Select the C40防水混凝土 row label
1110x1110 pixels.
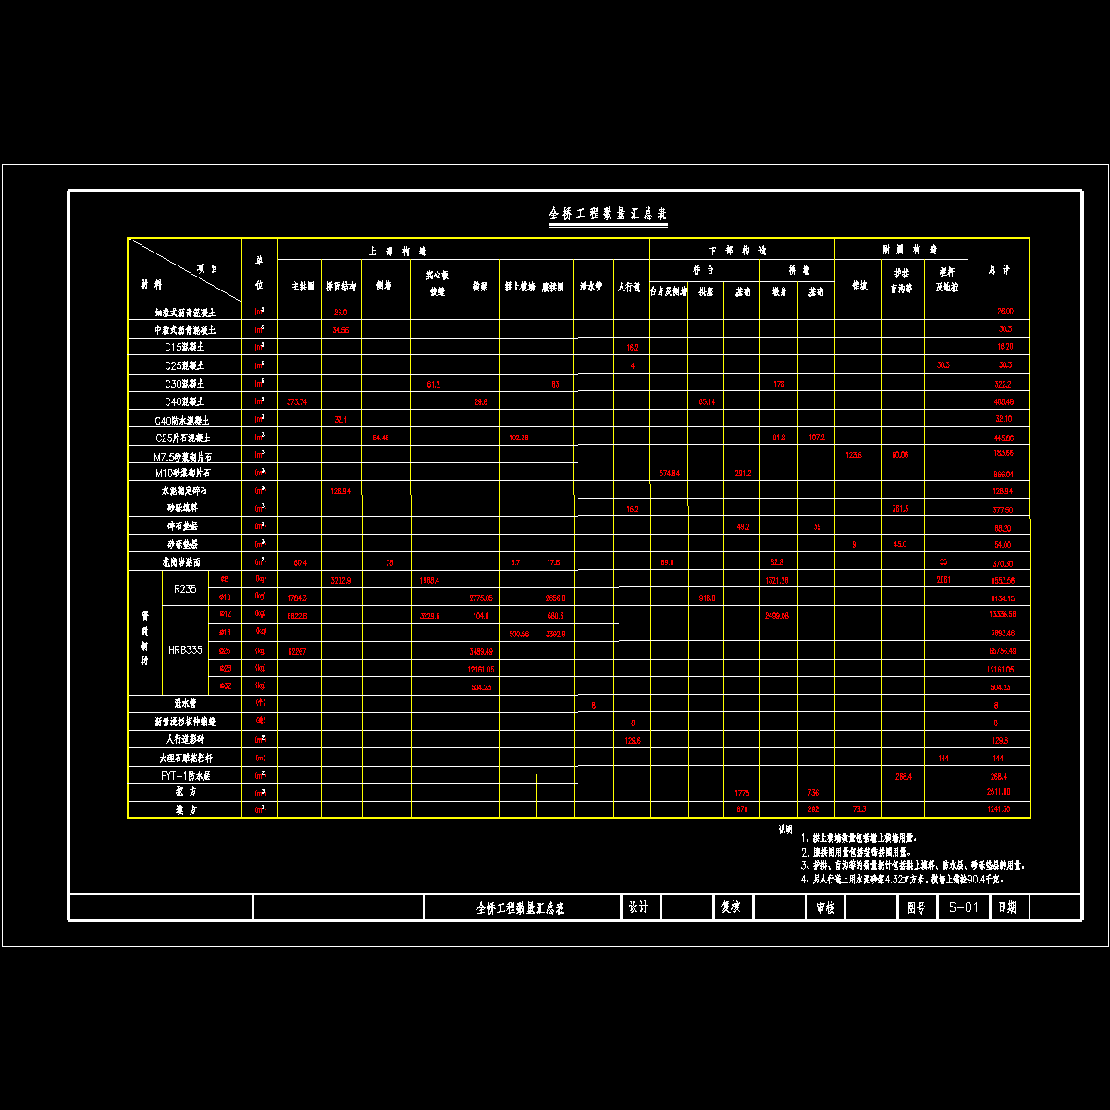(x=184, y=420)
